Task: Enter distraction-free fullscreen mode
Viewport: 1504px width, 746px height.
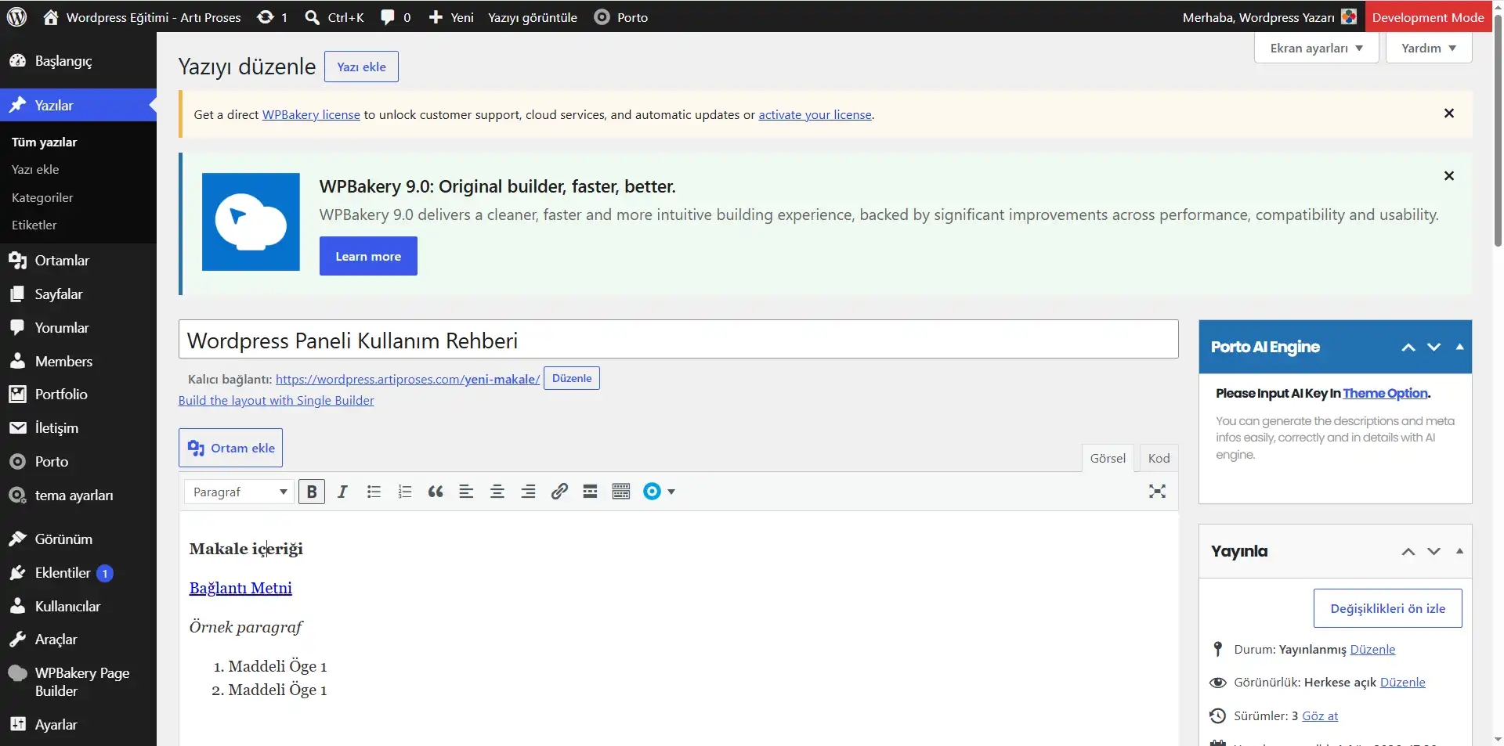Action: tap(1157, 492)
